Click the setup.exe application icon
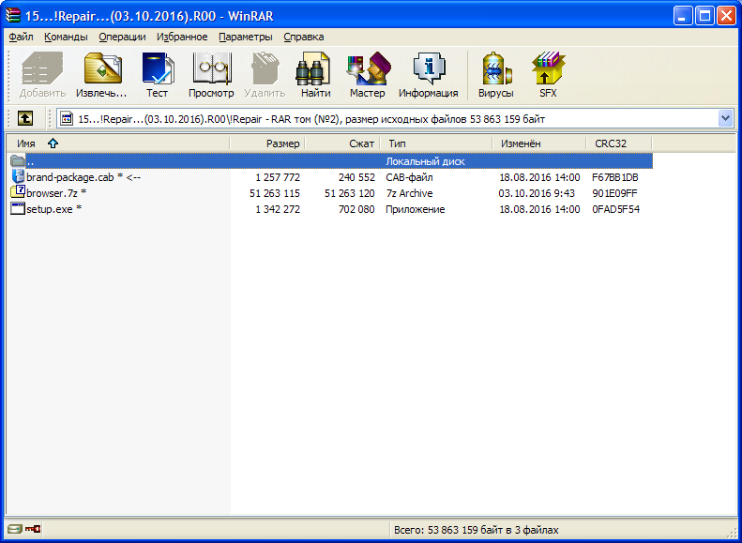 18,208
